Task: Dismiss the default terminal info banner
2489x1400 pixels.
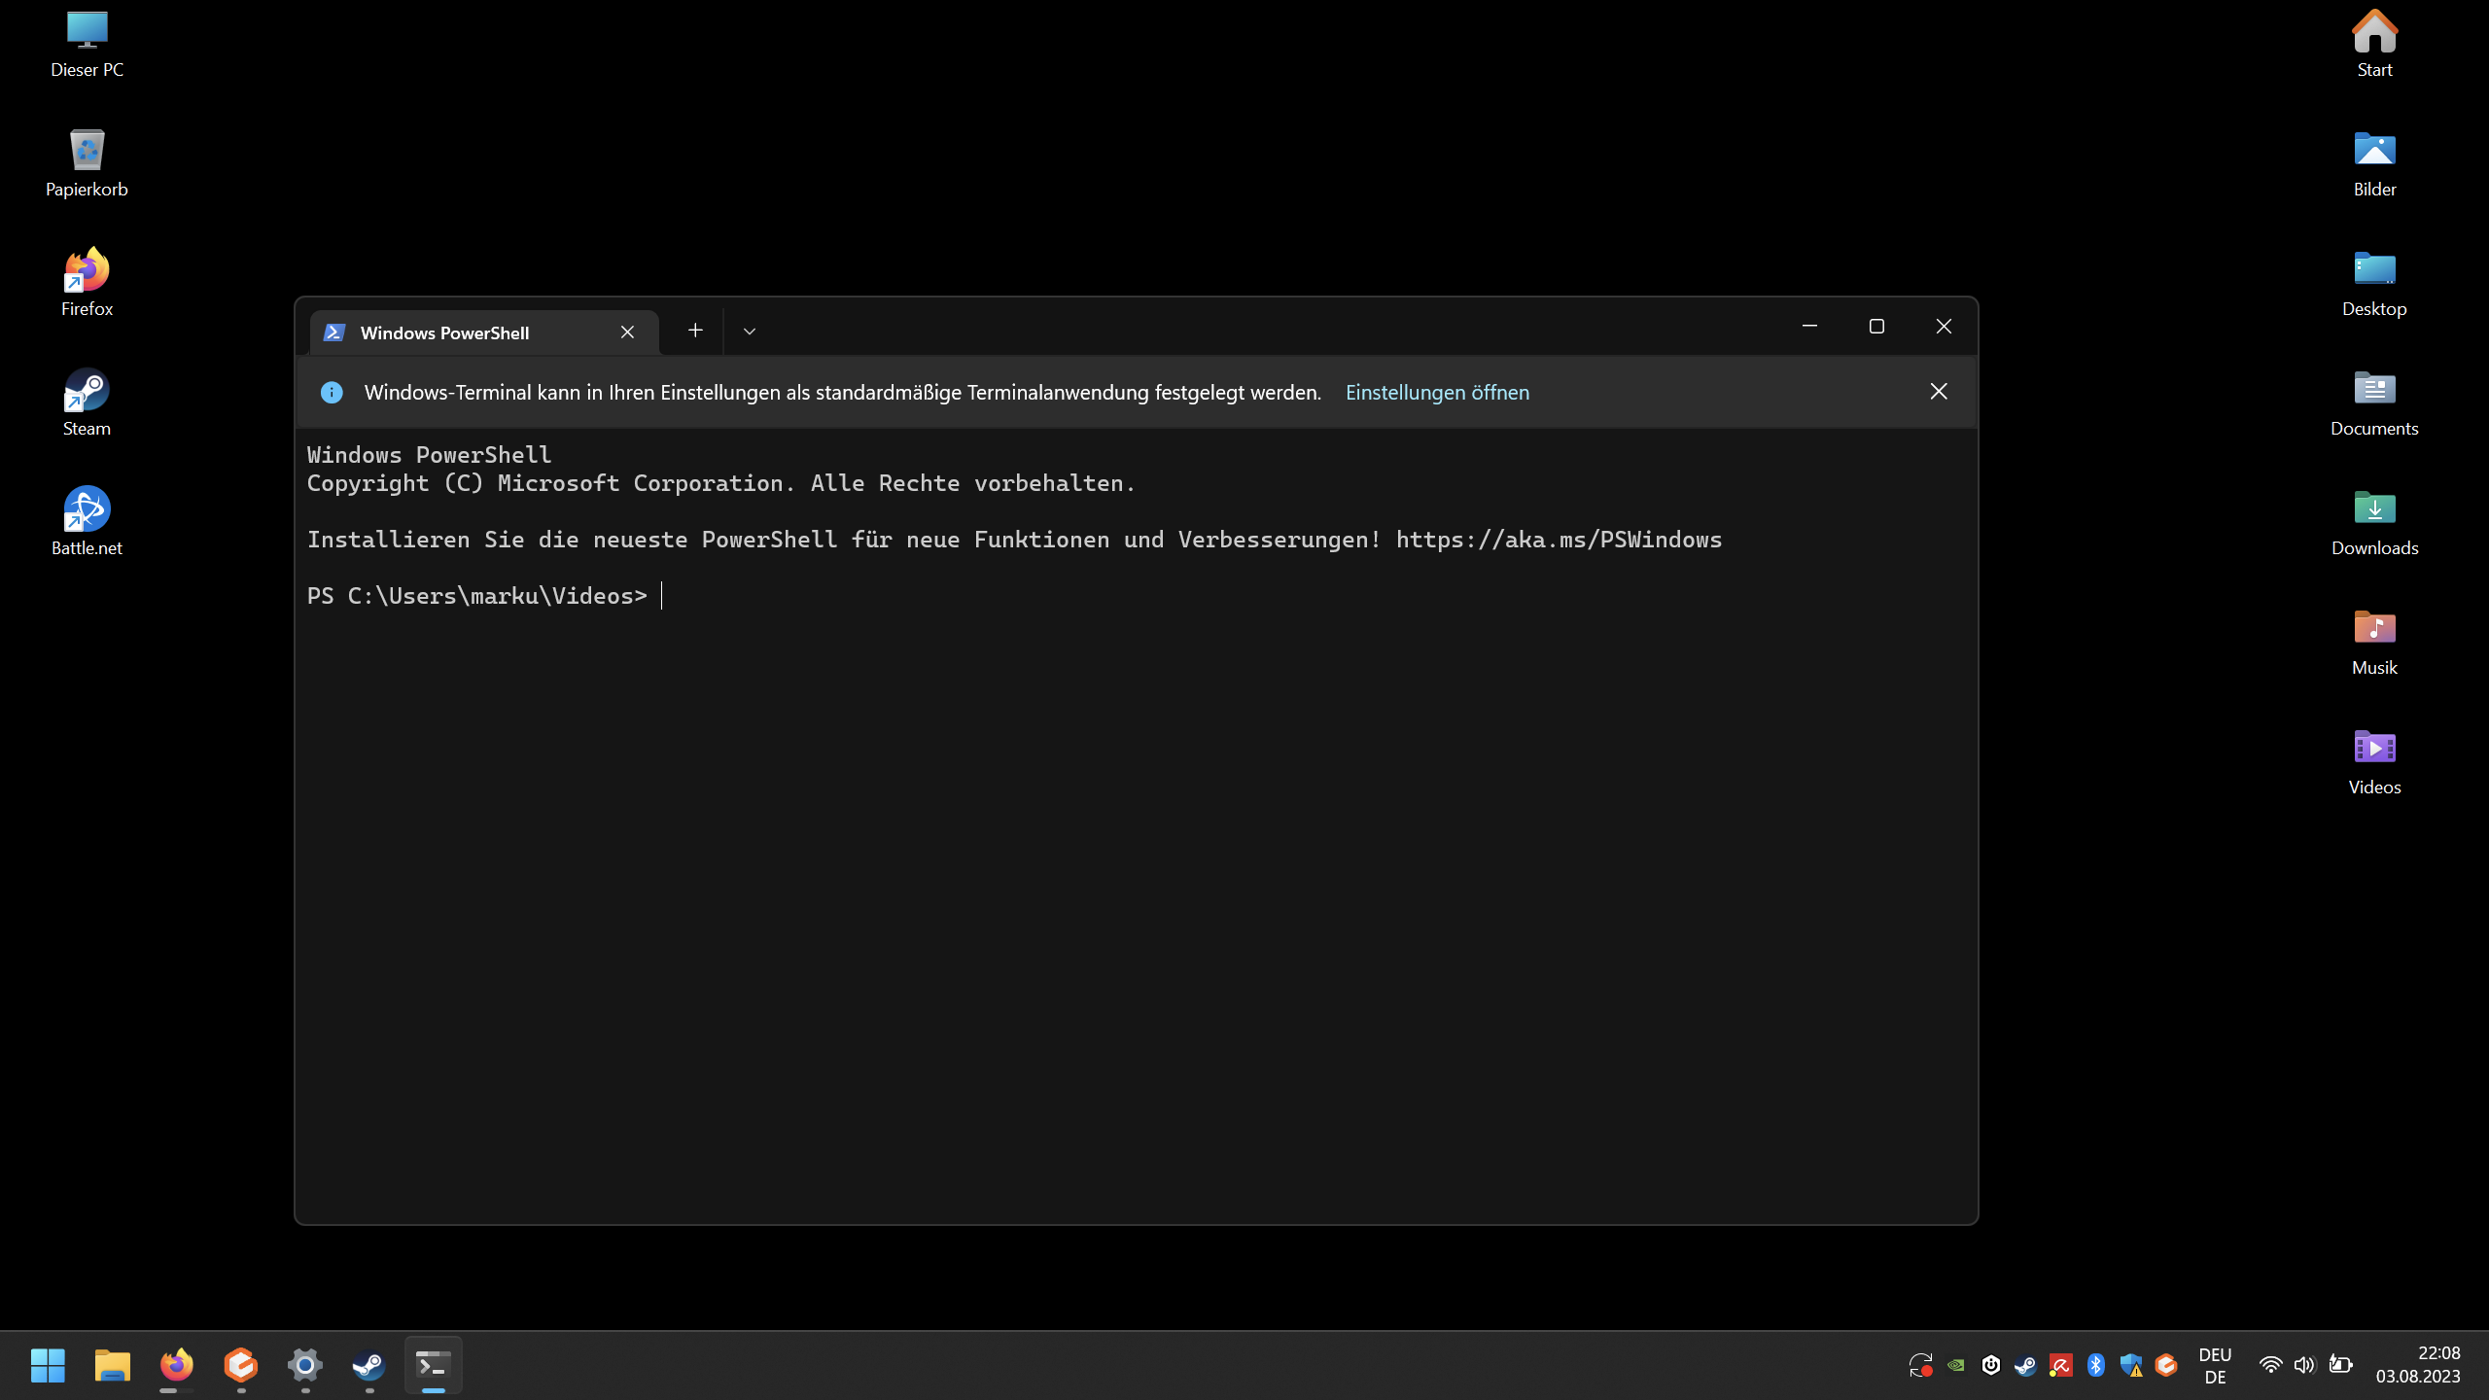Action: (x=1938, y=391)
